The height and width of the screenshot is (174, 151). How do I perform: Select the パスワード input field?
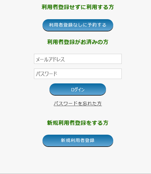pyautogui.click(x=78, y=74)
